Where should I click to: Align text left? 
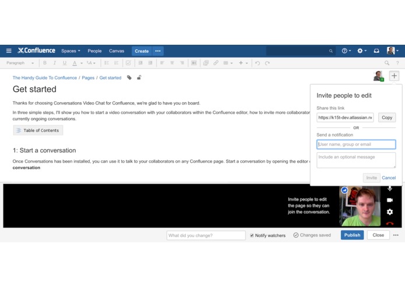(162, 63)
